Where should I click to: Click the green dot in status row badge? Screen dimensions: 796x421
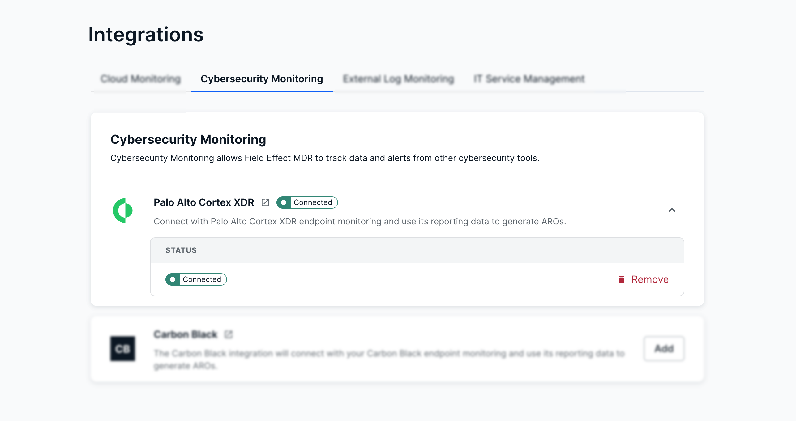click(173, 279)
